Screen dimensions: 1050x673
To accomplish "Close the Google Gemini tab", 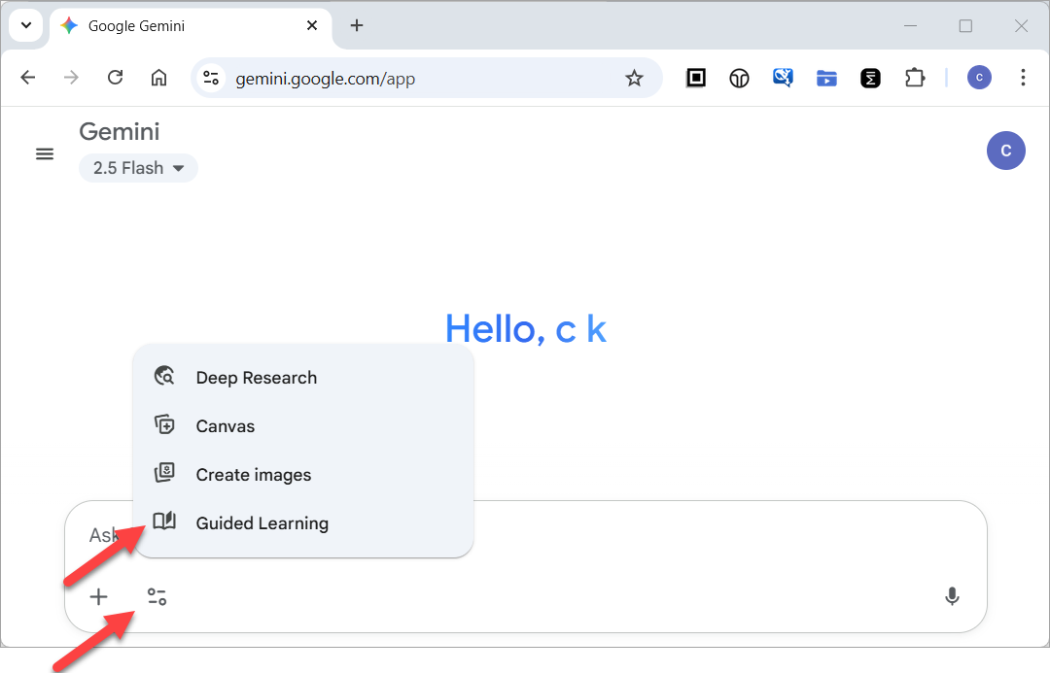I will click(312, 25).
